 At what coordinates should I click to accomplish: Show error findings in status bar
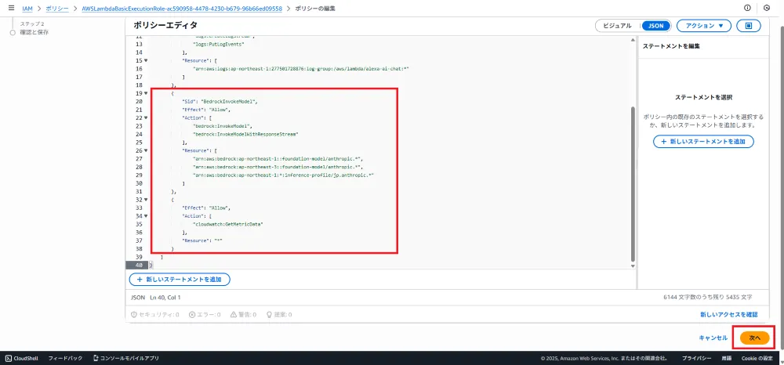pos(201,314)
